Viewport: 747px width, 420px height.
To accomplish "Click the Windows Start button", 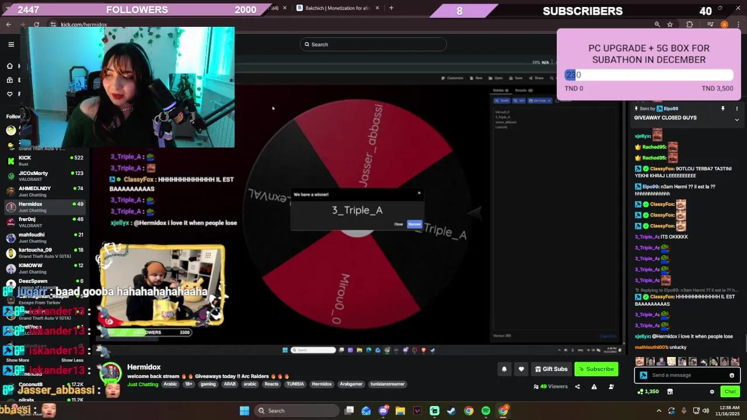I will click(245, 411).
